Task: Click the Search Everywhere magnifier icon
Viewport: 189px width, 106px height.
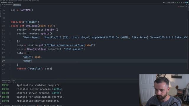Action: (x=184, y=3)
